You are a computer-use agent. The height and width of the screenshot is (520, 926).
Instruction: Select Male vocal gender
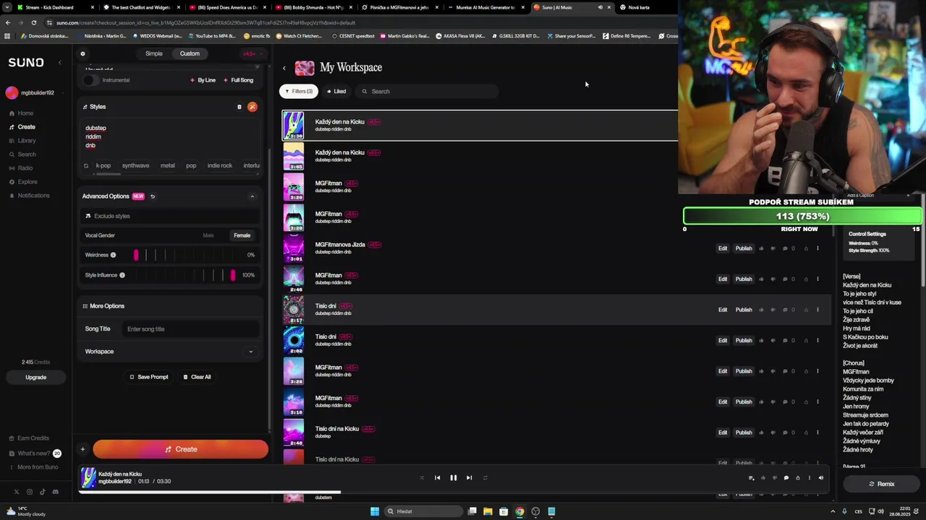click(208, 235)
